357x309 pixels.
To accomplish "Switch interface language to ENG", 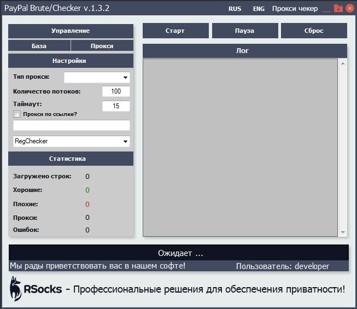I will point(259,9).
